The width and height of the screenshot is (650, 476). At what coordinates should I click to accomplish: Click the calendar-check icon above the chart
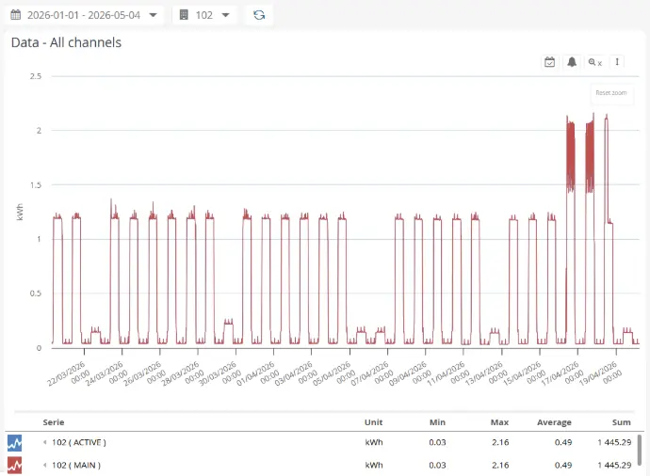click(x=550, y=62)
